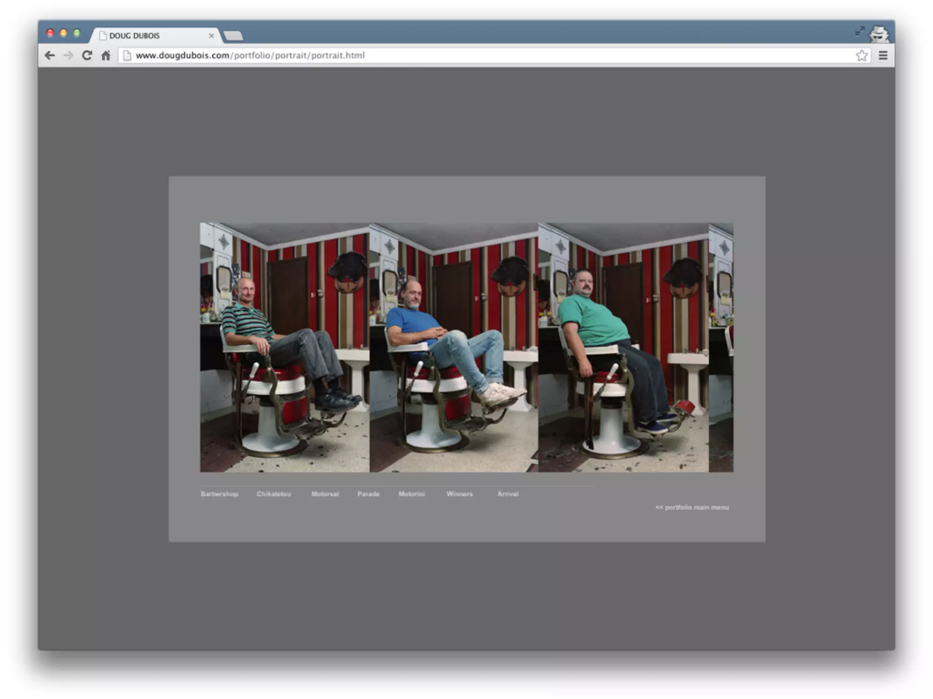Select the Parade gallery link
The width and height of the screenshot is (933, 699).
click(368, 494)
